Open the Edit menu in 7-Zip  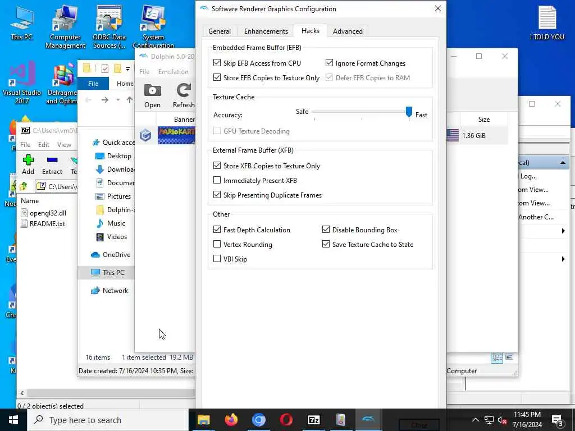click(x=44, y=144)
